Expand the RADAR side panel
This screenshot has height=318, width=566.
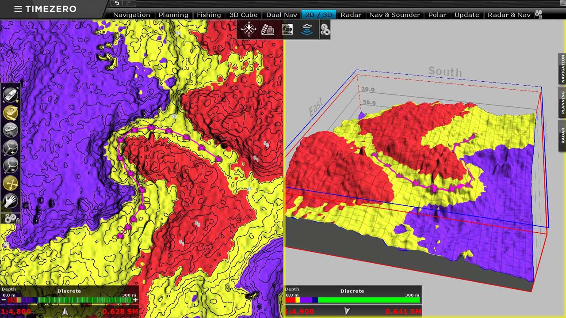(x=562, y=135)
